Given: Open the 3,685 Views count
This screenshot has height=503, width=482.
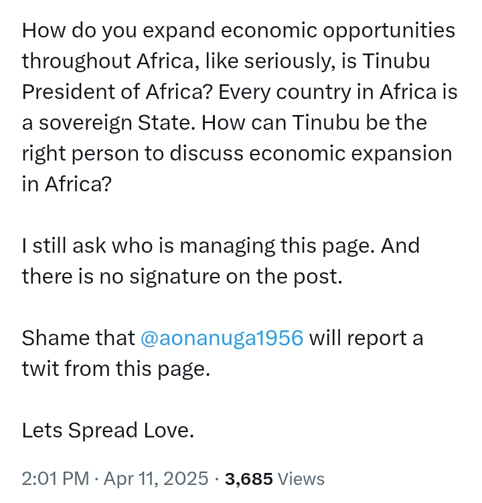Looking at the screenshot, I should pyautogui.click(x=274, y=479).
